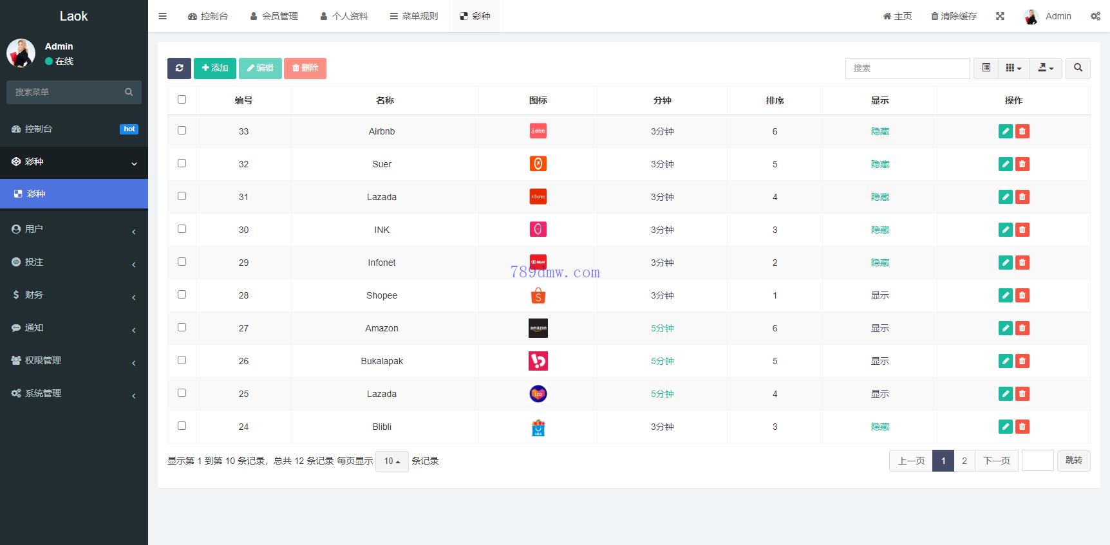Image resolution: width=1110 pixels, height=545 pixels.
Task: Click the magnifier search button beside export
Action: pyautogui.click(x=1078, y=68)
